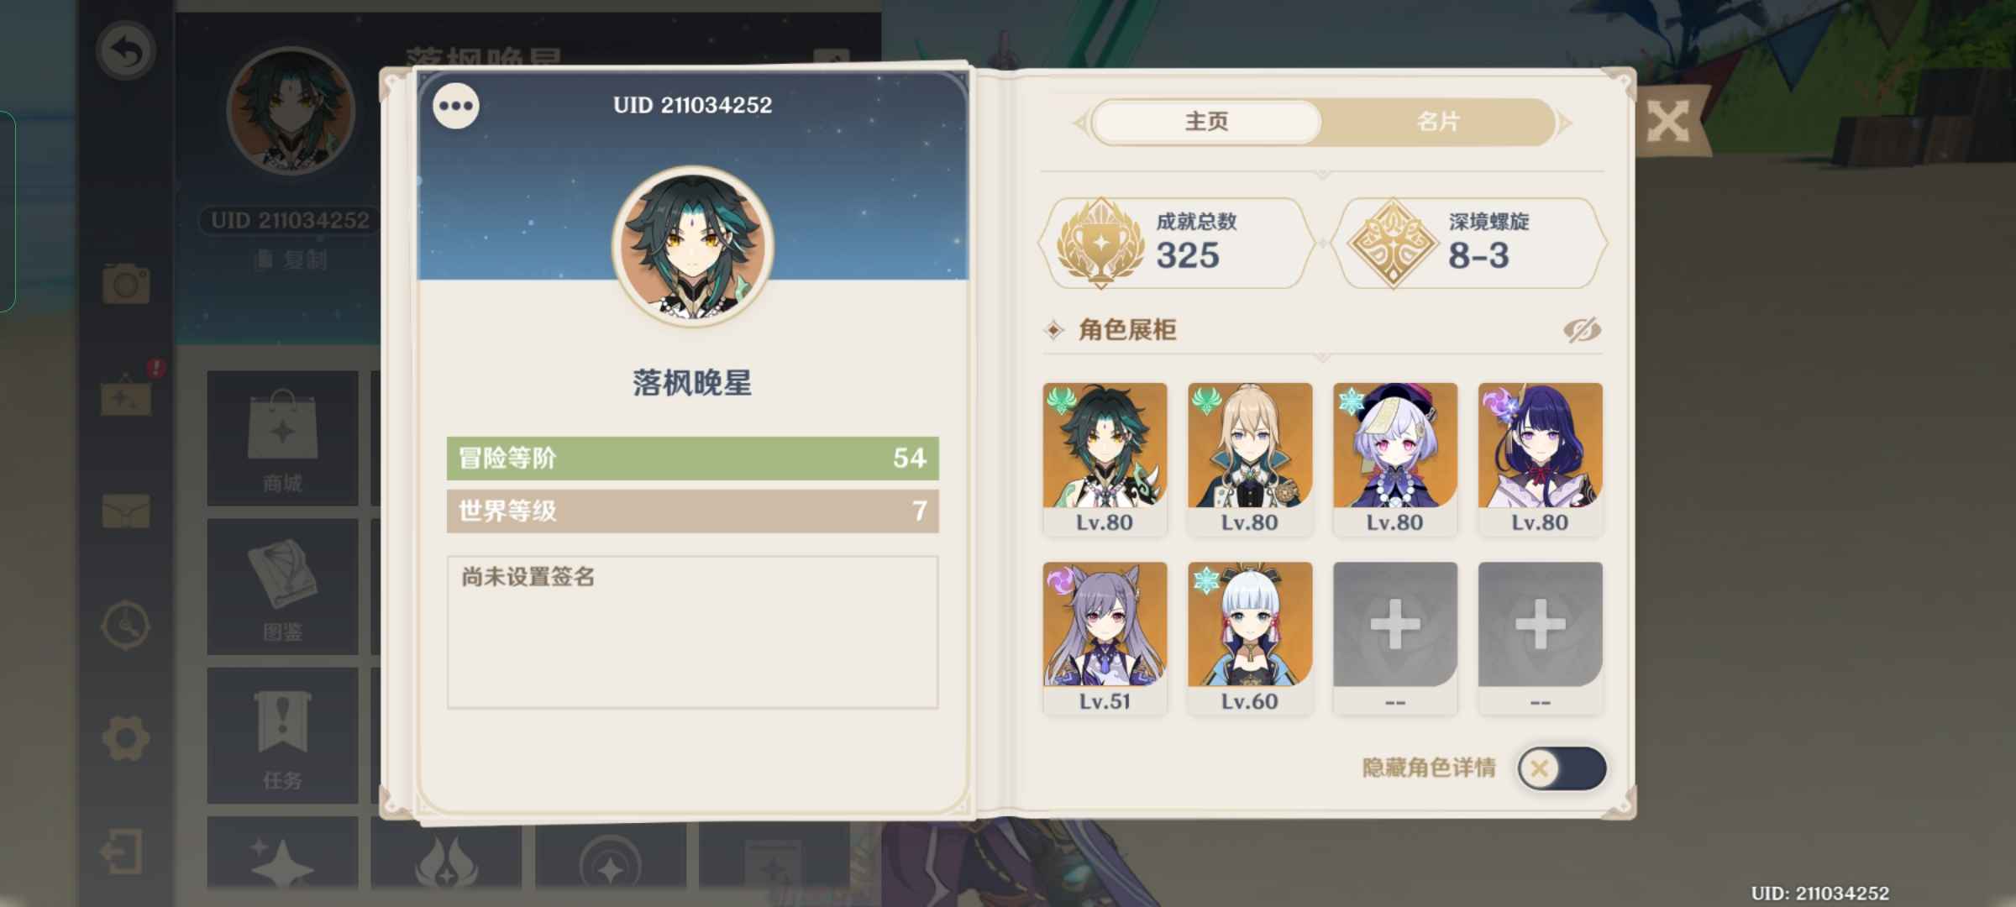Click right arrow beside the 名片 tab
Image resolution: width=2016 pixels, height=907 pixels.
[x=1564, y=123]
